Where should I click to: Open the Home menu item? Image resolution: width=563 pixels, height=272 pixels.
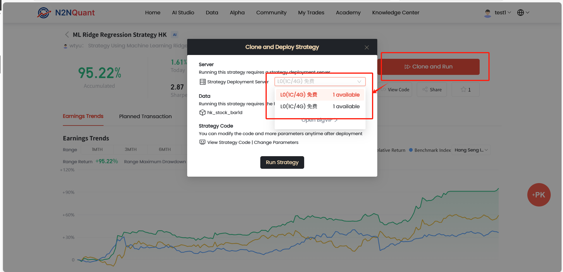[x=153, y=13]
